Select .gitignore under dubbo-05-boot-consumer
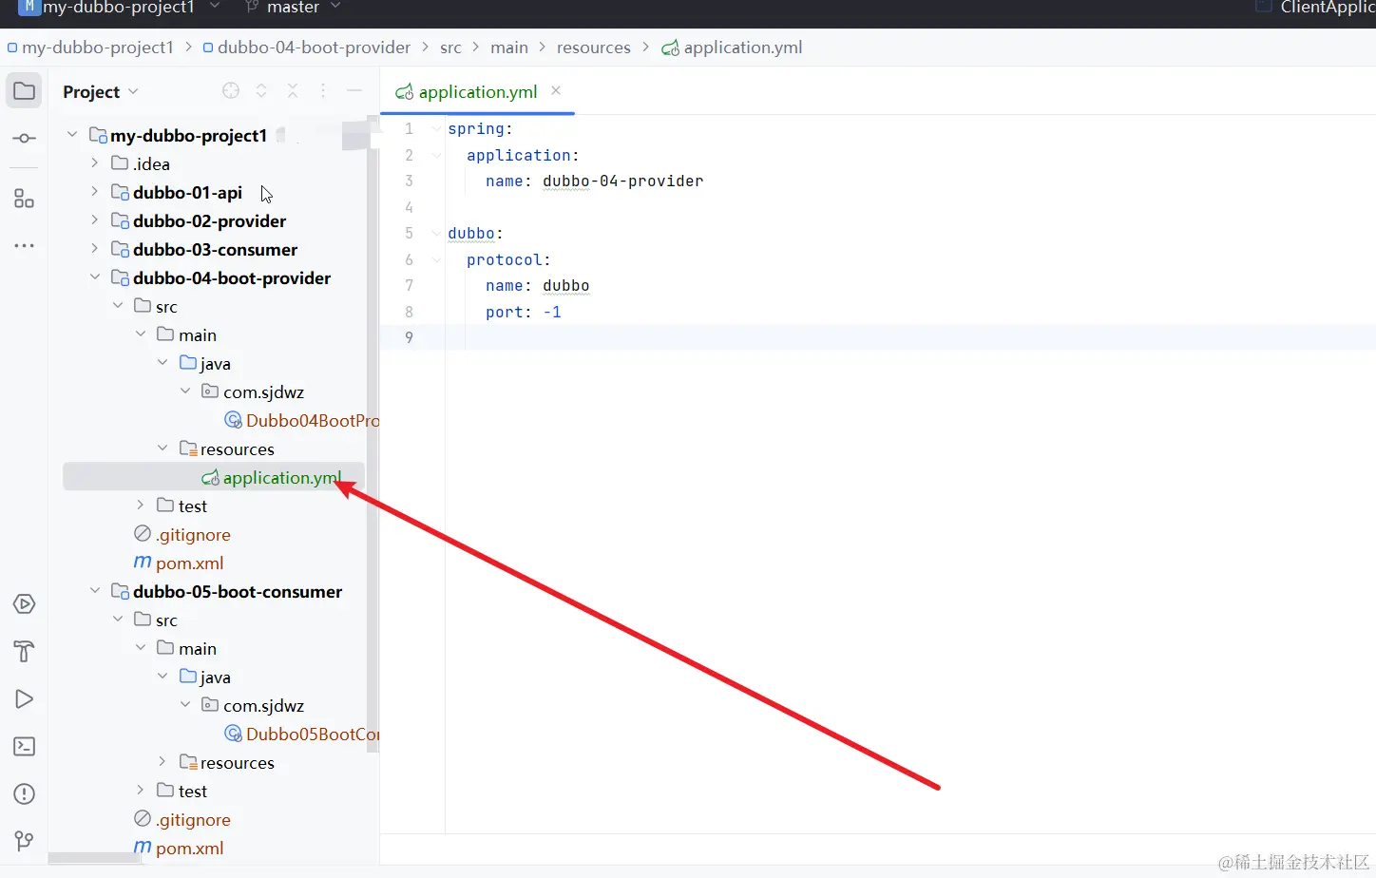Viewport: 1376px width, 878px height. pos(182,819)
